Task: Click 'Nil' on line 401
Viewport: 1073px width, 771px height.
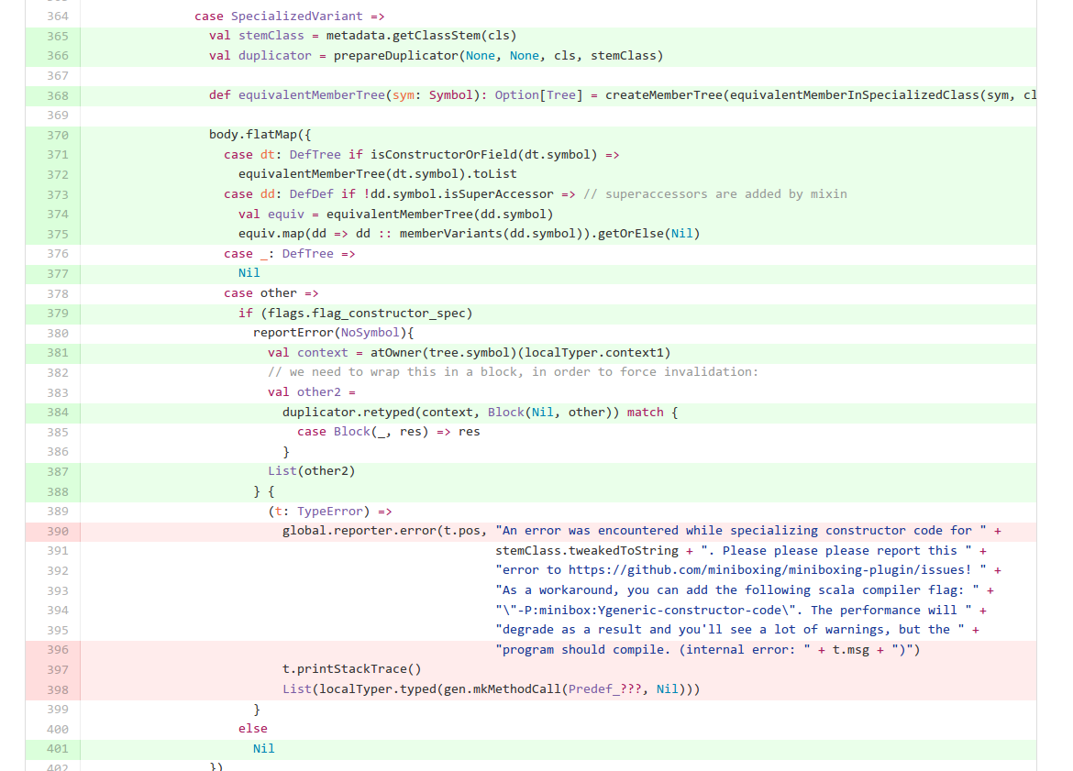Action: [263, 749]
